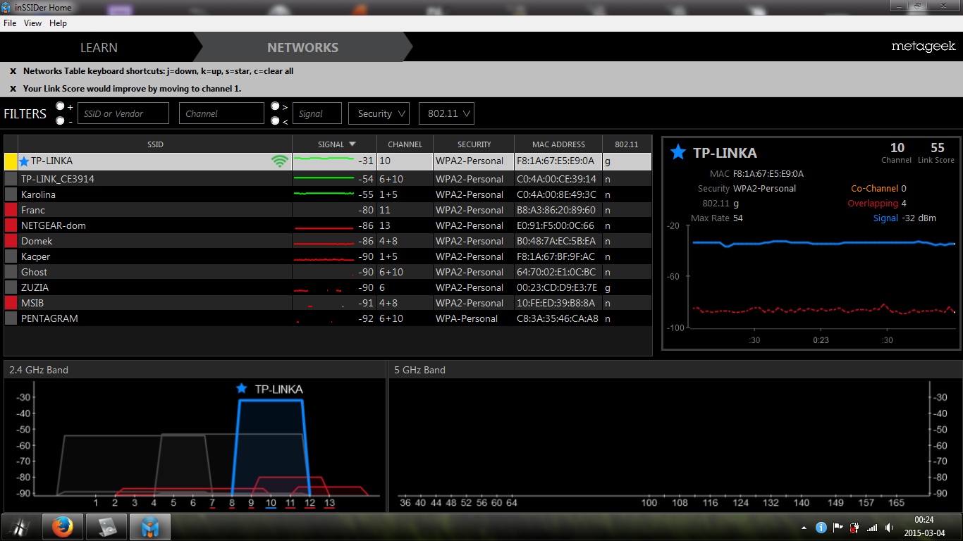
Task: Click the inSSIDer taskbar icon
Action: [150, 527]
